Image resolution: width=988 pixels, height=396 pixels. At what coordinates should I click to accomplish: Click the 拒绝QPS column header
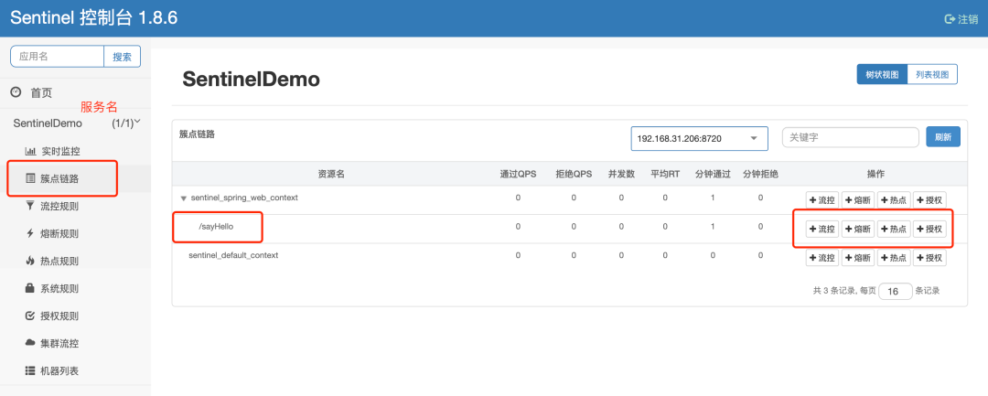(574, 175)
